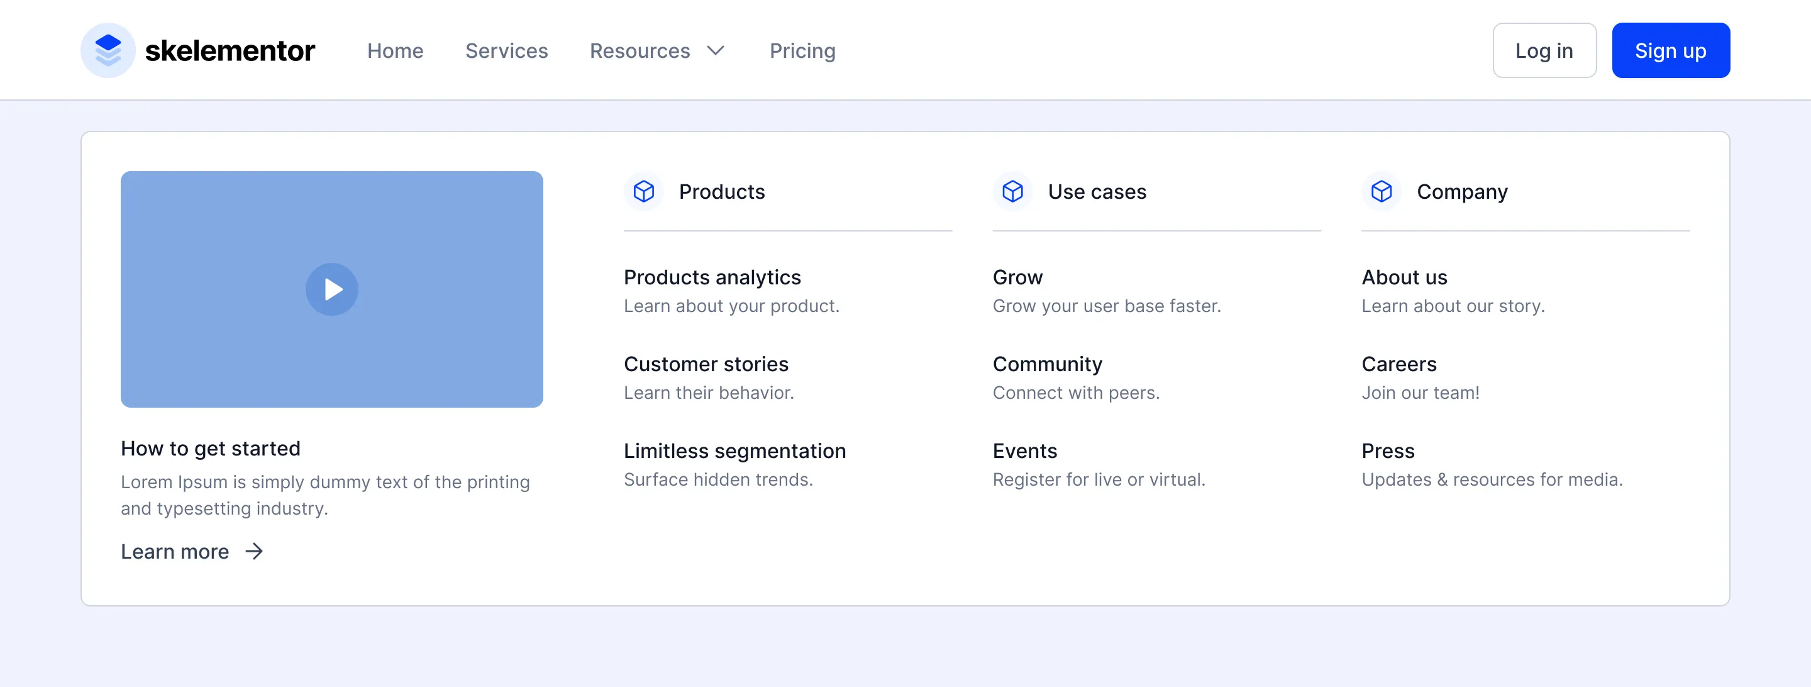
Task: Click 'Learn about your product.' text
Action: 731,306
